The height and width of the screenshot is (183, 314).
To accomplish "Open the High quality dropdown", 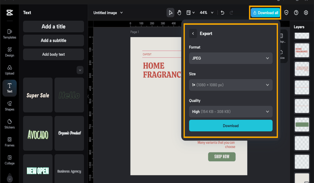I will tap(231, 112).
